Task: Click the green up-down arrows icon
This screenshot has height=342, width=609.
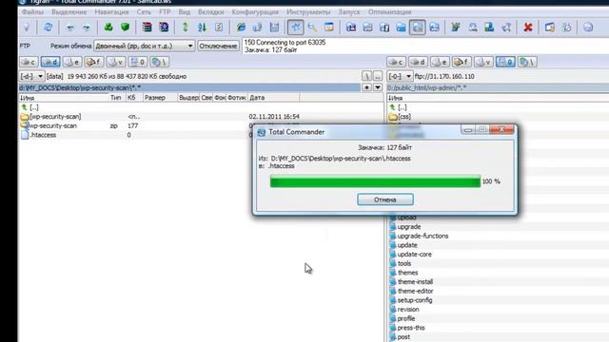Action: [186, 28]
